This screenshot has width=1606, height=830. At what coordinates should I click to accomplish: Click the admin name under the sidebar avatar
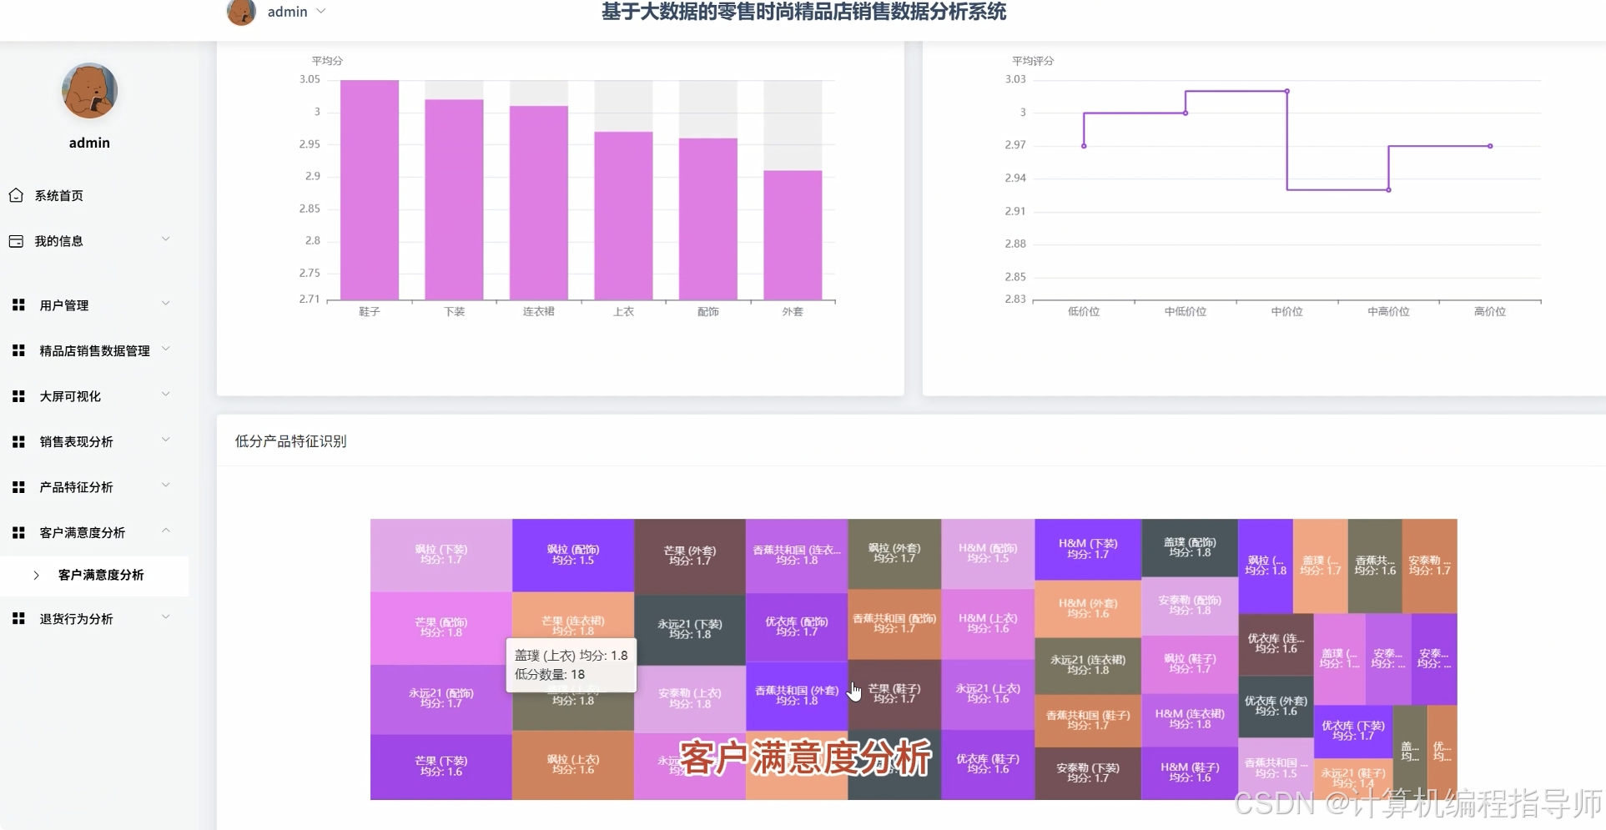89,143
